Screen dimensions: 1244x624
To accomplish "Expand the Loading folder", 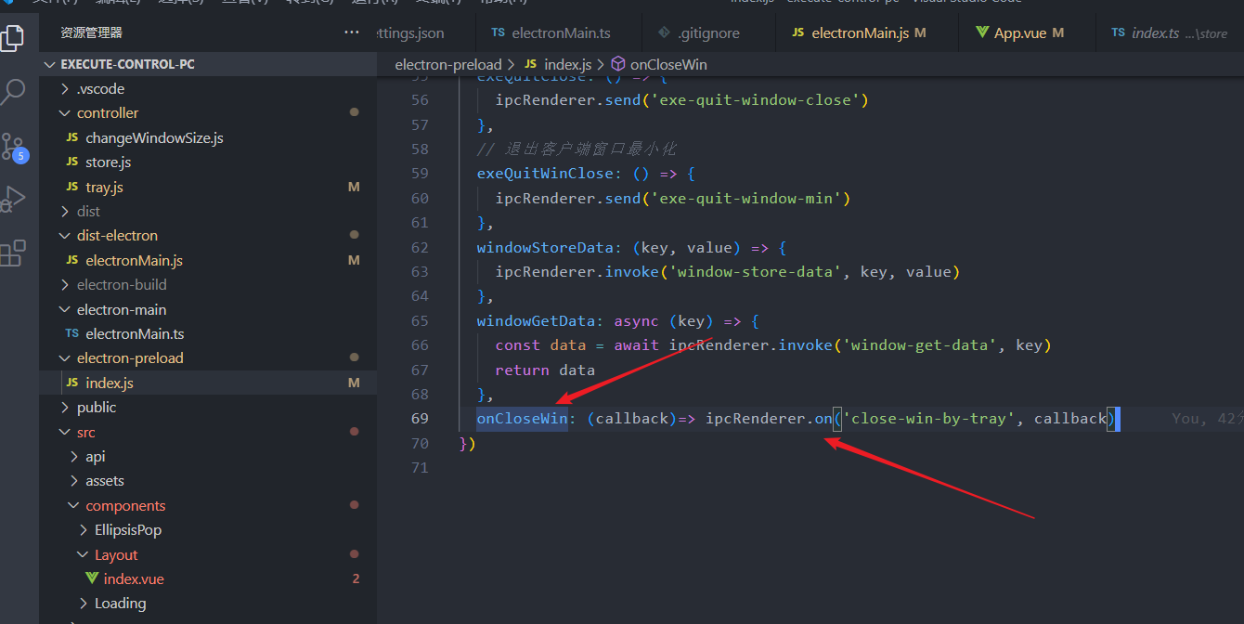I will [x=120, y=604].
